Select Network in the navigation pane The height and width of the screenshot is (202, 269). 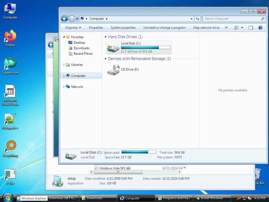(x=77, y=87)
